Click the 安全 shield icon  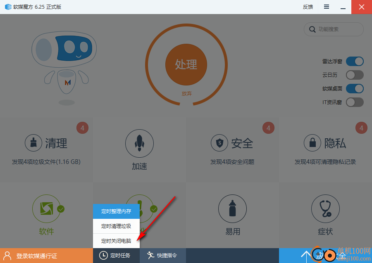pyautogui.click(x=219, y=143)
